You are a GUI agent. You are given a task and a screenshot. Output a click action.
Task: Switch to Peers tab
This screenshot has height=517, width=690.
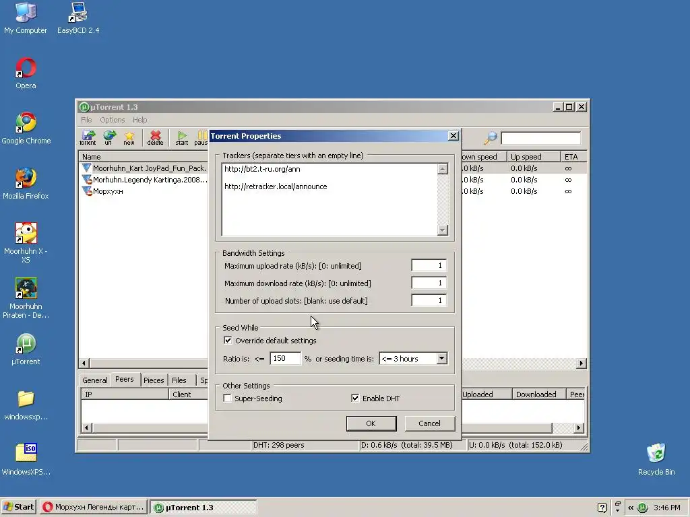(125, 380)
